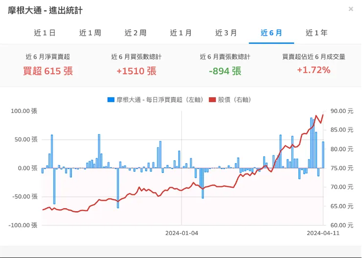Click the 90.00 元 right axis label

(x=342, y=111)
